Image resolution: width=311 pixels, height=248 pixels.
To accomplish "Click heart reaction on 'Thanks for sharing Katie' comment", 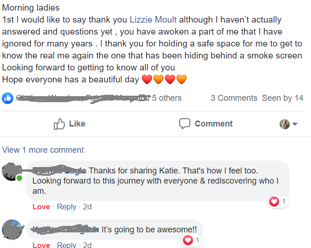I will tap(274, 202).
